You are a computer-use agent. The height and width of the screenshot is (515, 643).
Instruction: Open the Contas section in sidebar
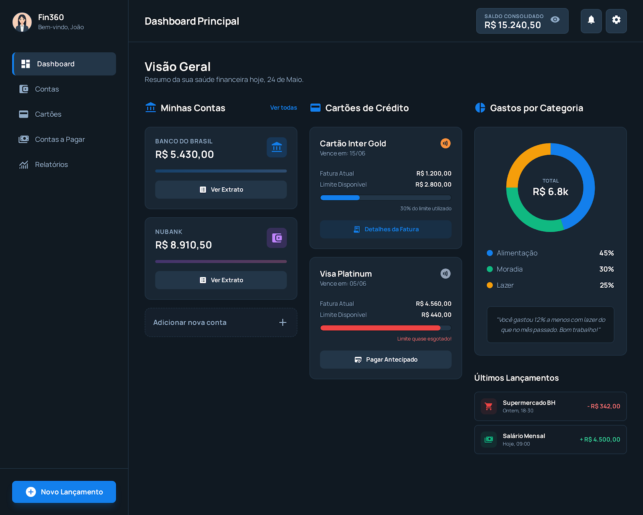click(x=47, y=89)
